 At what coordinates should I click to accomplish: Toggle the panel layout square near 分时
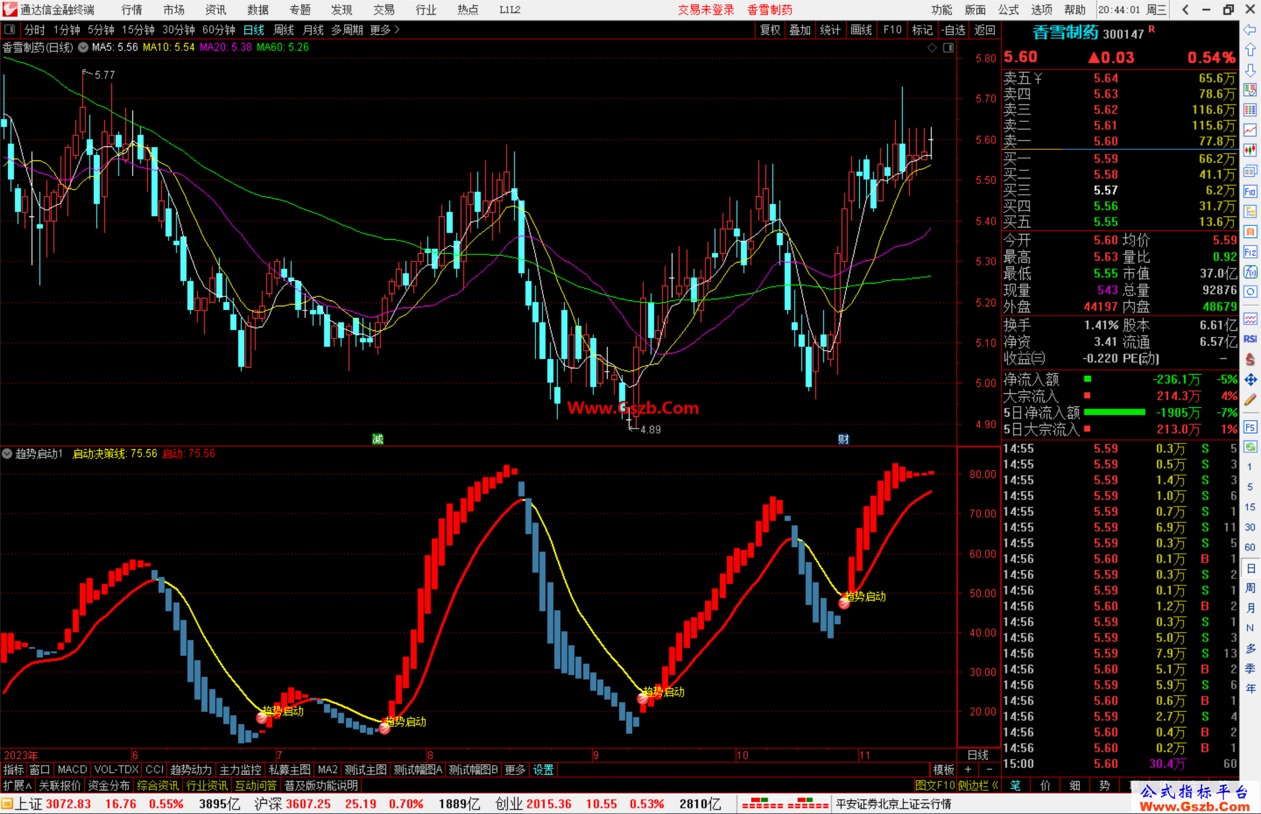point(9,30)
